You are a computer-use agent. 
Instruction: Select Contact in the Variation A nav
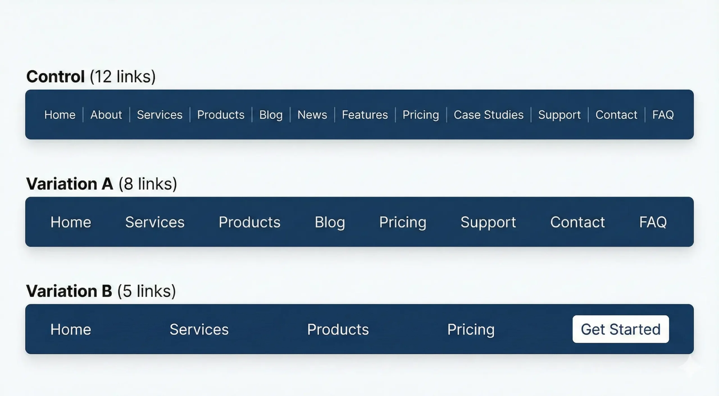tap(578, 222)
